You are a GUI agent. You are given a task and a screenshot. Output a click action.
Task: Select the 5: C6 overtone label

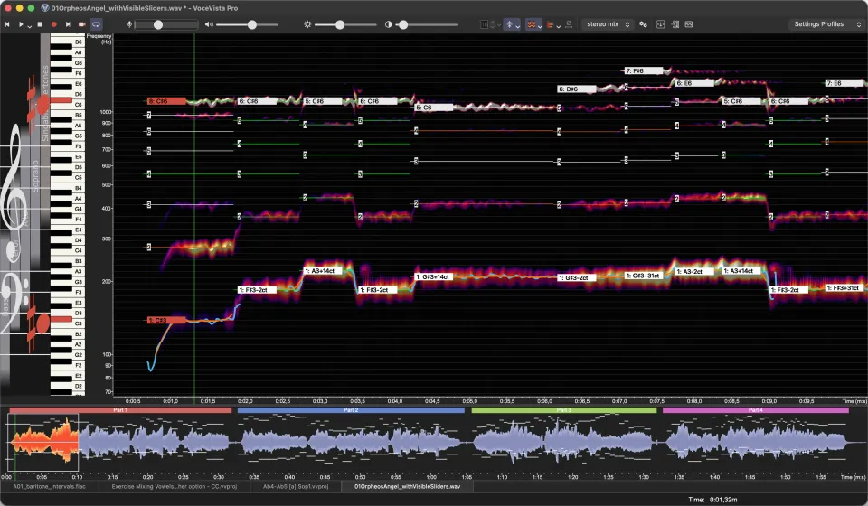pyautogui.click(x=434, y=108)
